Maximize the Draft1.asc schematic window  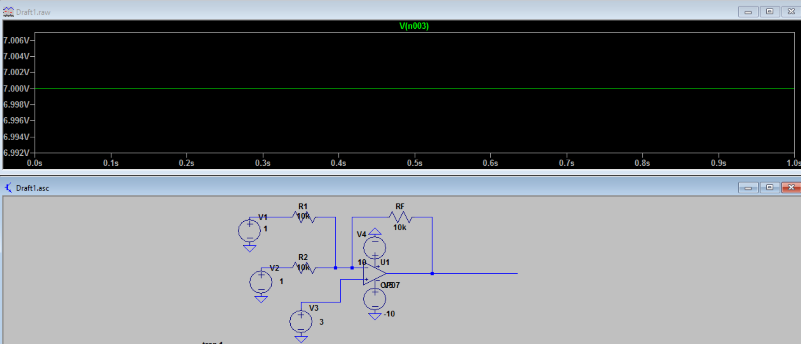pyautogui.click(x=770, y=187)
